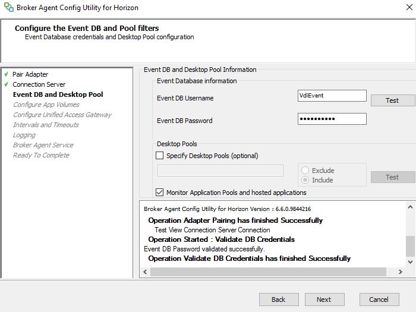Click the log scroll left arrow
Viewport: 416px width, 312px height.
145,272
